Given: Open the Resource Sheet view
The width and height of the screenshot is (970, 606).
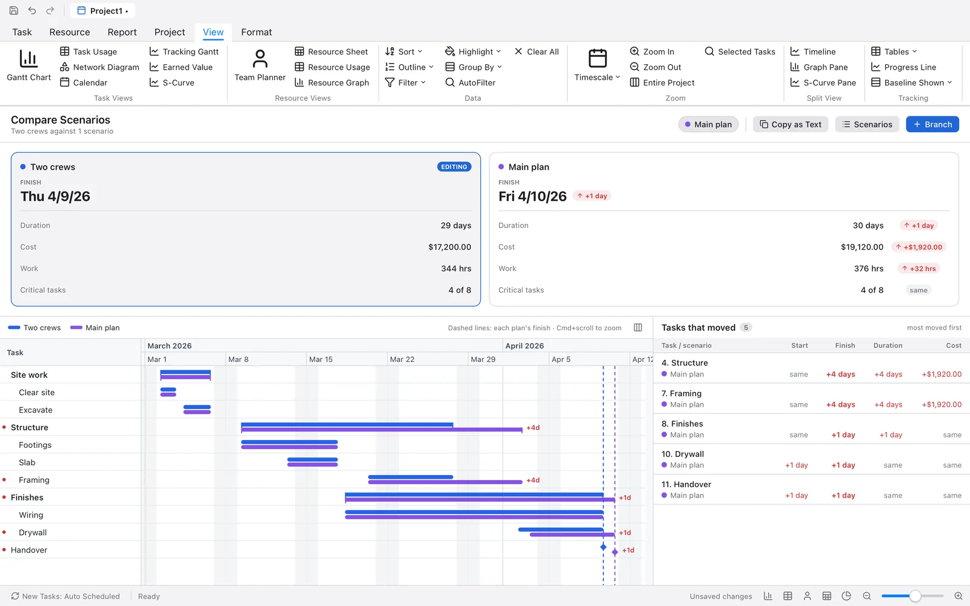Looking at the screenshot, I should (332, 52).
